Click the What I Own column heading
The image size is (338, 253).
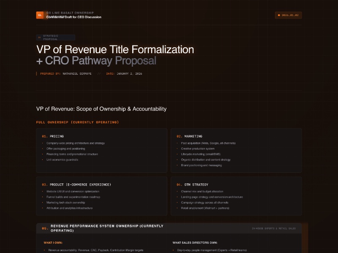[x=54, y=243]
